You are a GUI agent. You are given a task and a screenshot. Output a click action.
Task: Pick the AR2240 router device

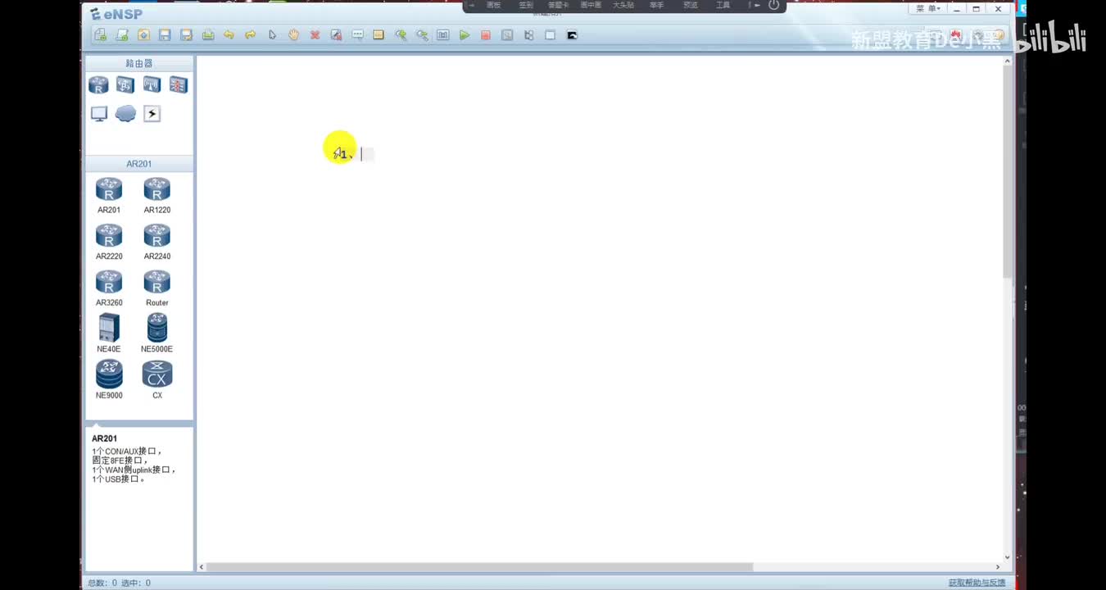(157, 242)
